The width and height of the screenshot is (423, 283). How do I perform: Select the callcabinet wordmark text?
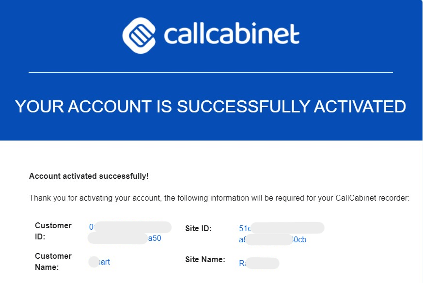click(x=232, y=34)
